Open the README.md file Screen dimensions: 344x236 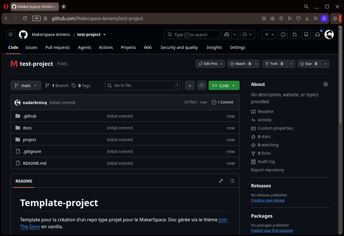click(35, 163)
